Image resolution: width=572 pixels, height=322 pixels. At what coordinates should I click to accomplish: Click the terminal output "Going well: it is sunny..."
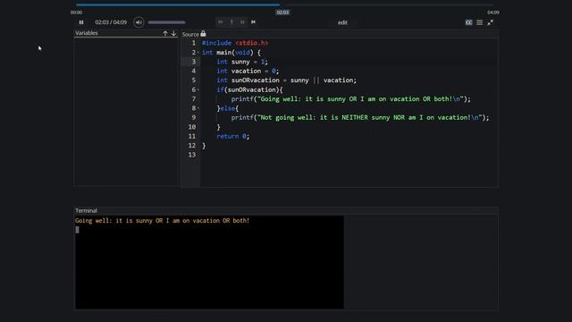click(x=163, y=221)
